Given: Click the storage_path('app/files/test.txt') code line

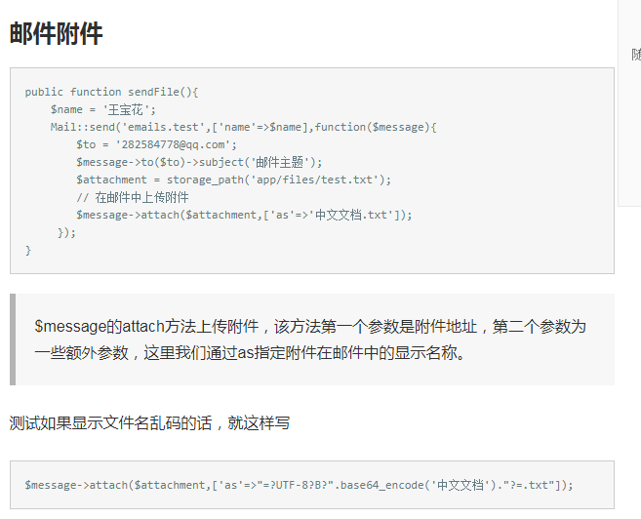Looking at the screenshot, I should pyautogui.click(x=233, y=180).
